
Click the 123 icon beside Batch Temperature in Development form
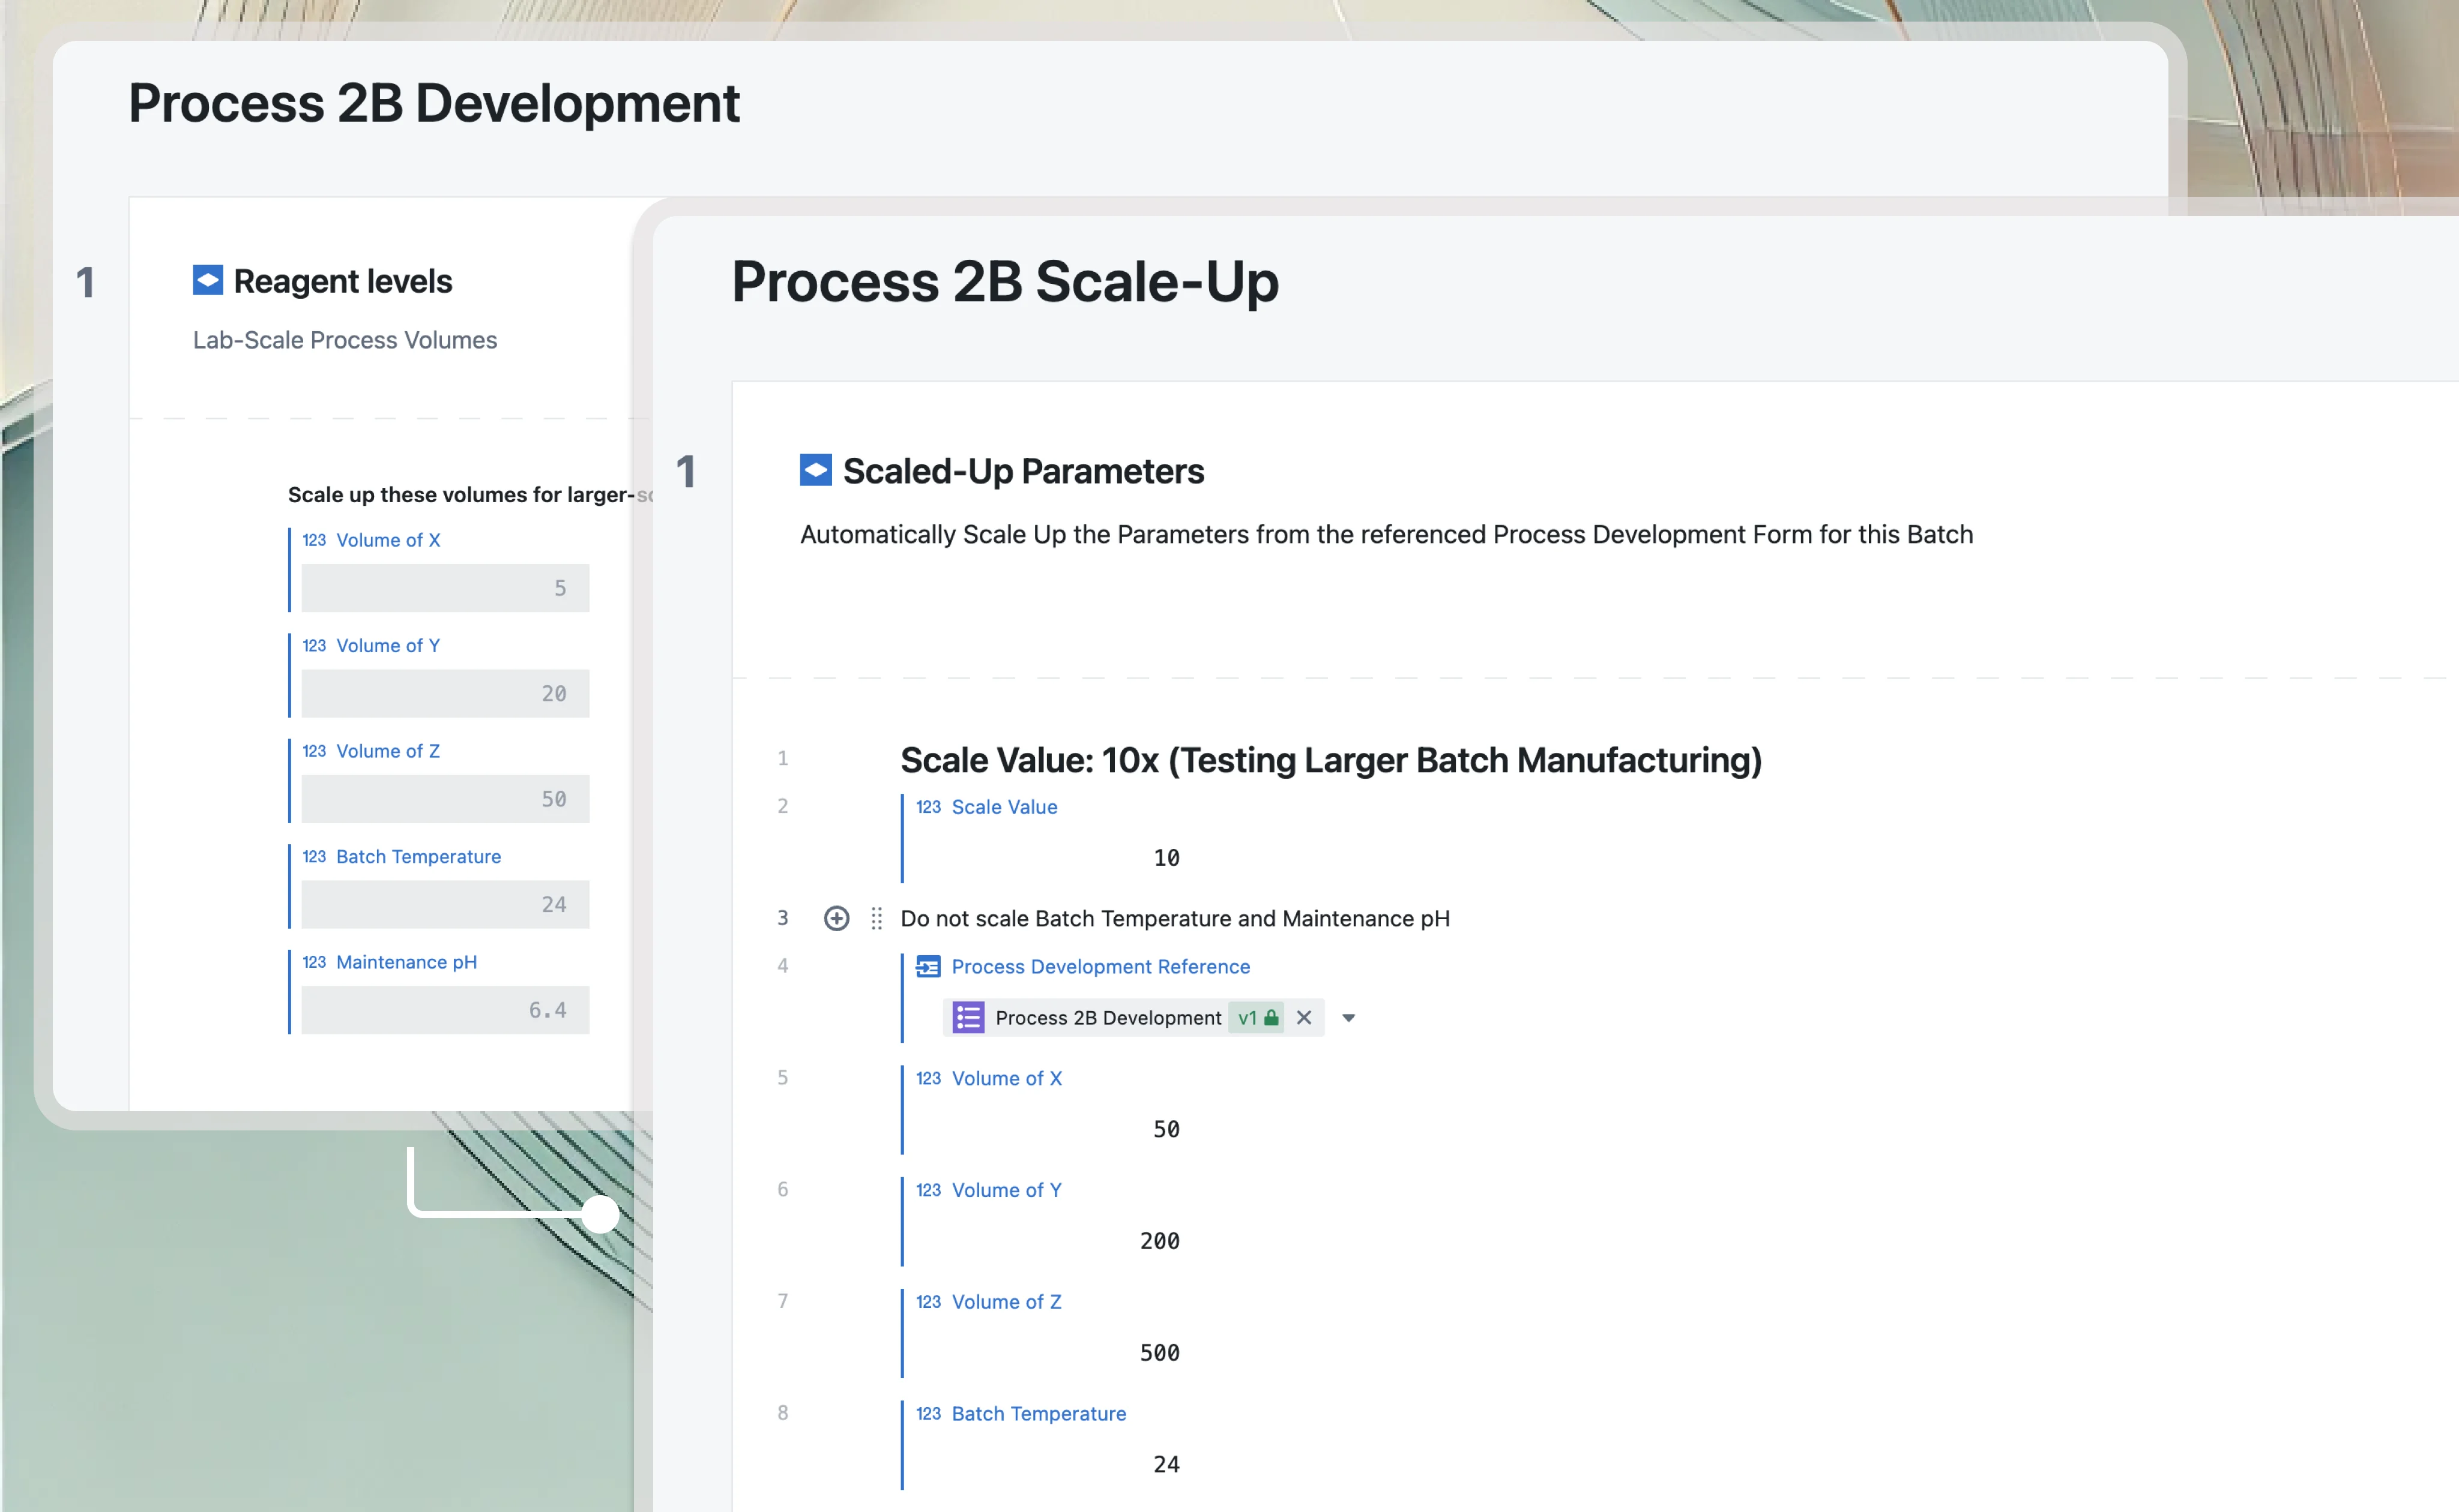314,856
